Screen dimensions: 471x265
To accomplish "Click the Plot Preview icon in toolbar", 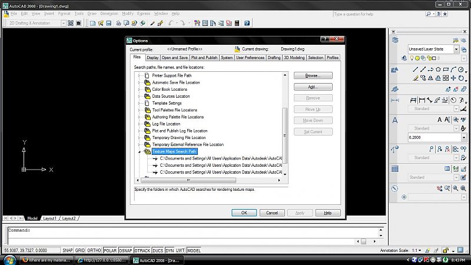I will click(x=127, y=23).
